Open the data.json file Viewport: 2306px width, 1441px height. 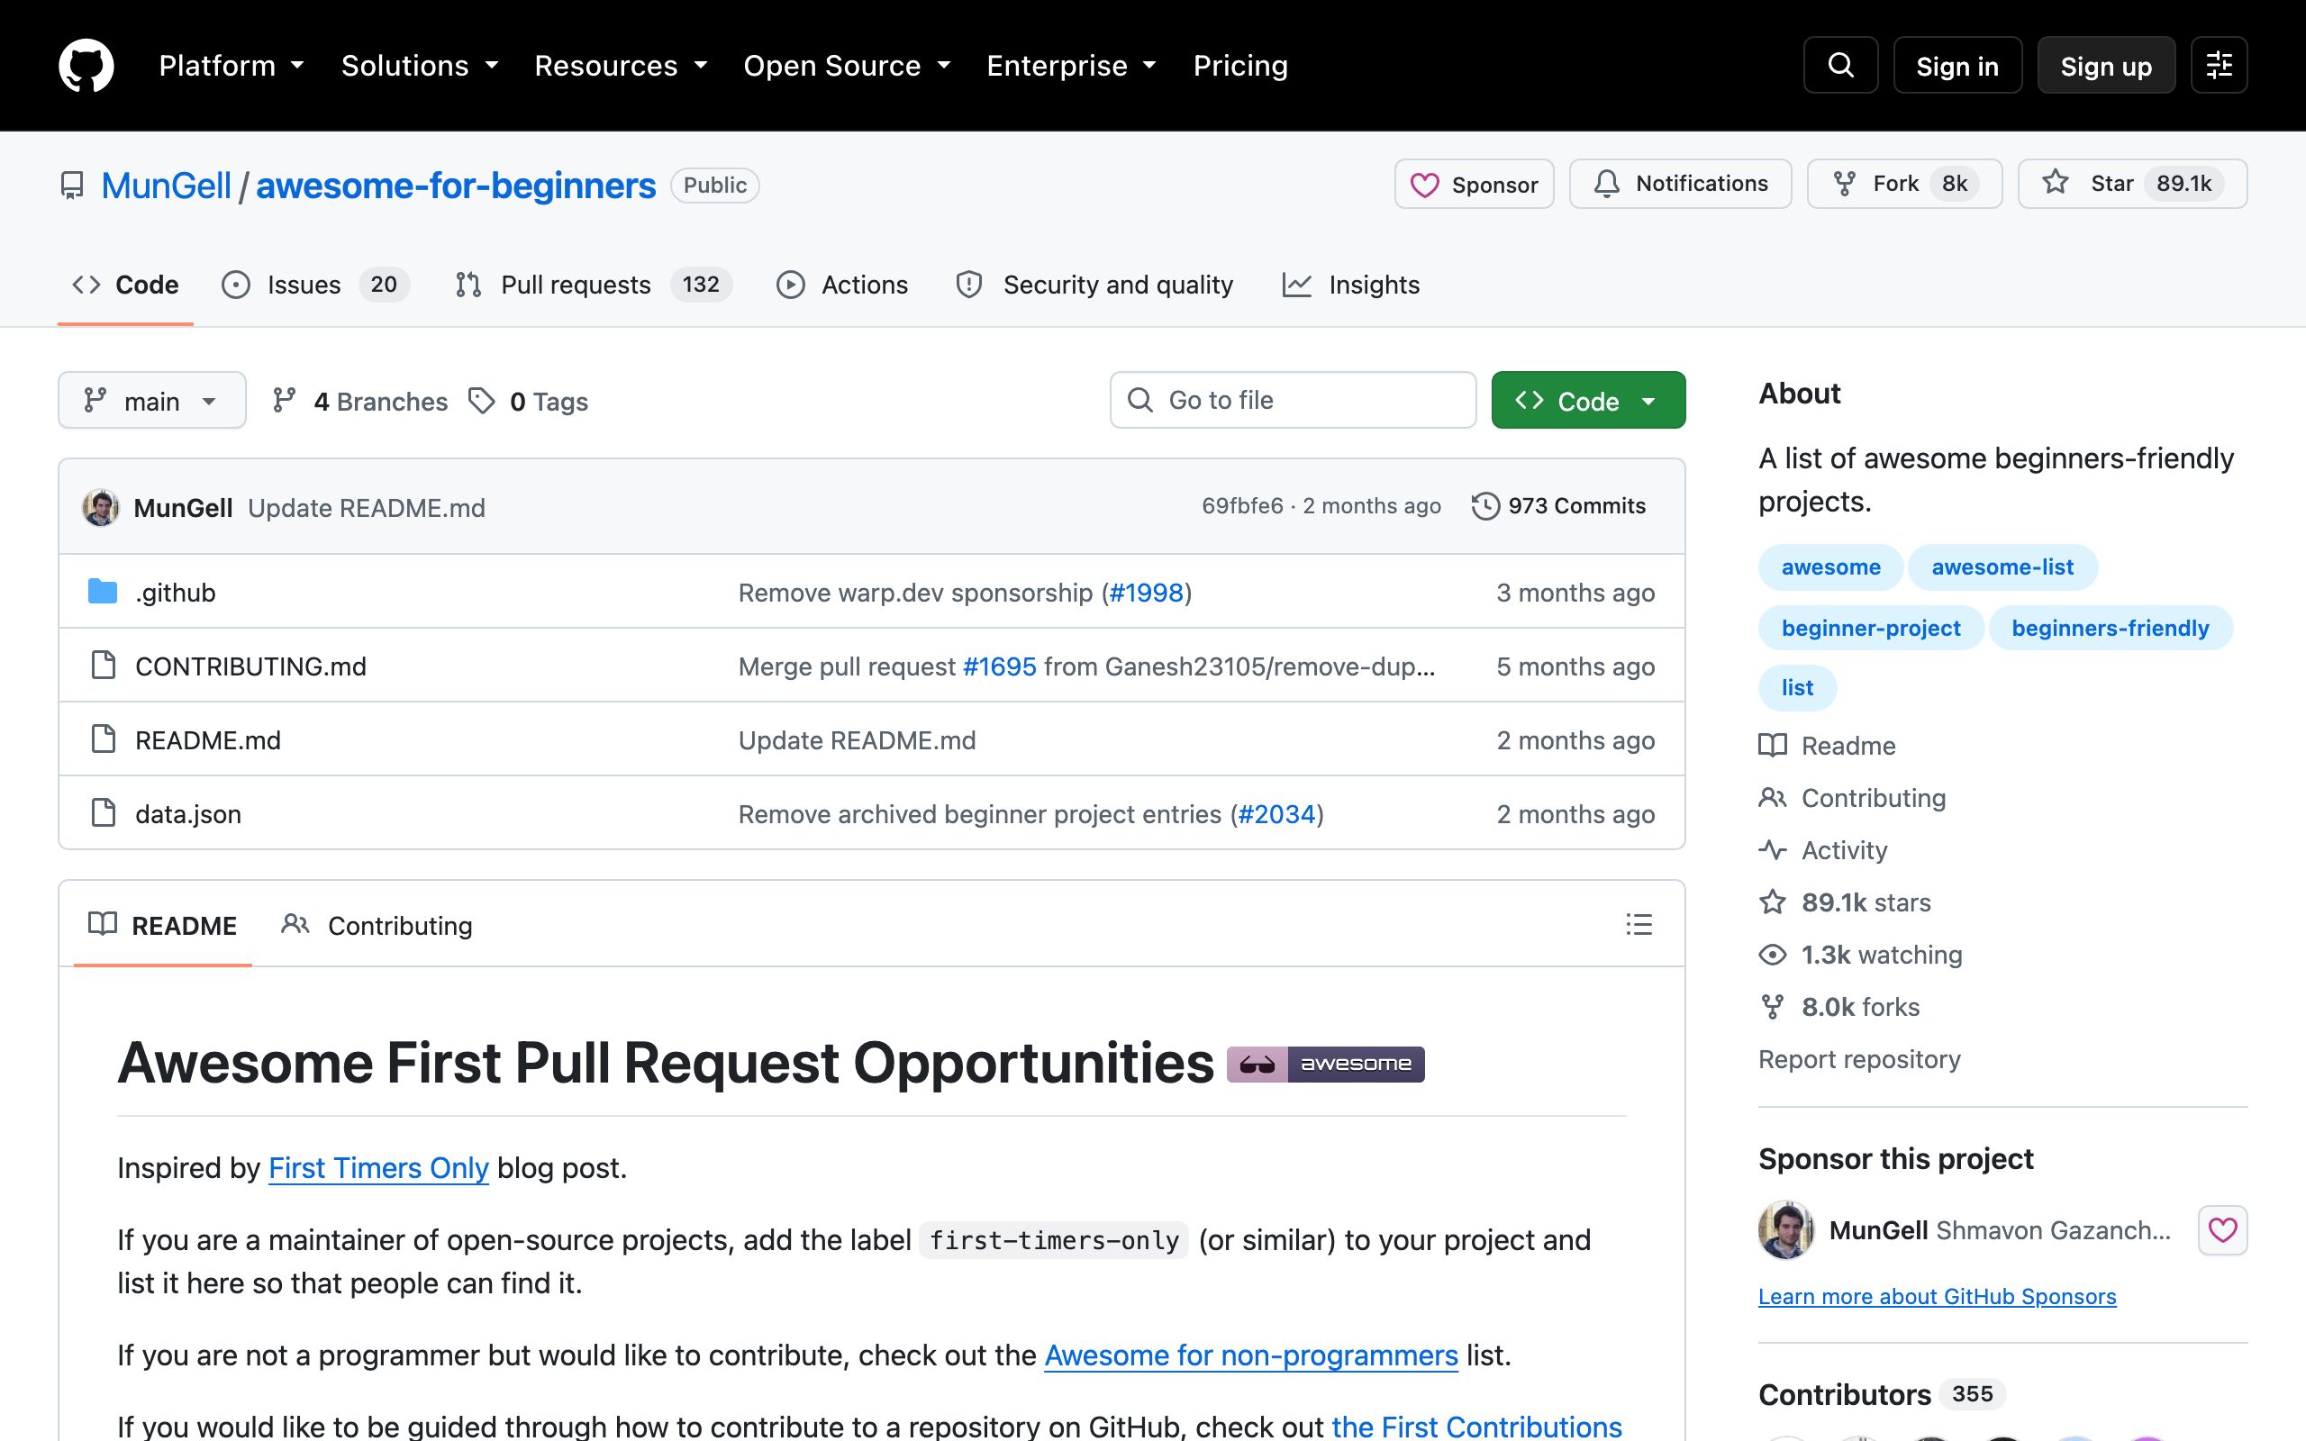click(188, 813)
